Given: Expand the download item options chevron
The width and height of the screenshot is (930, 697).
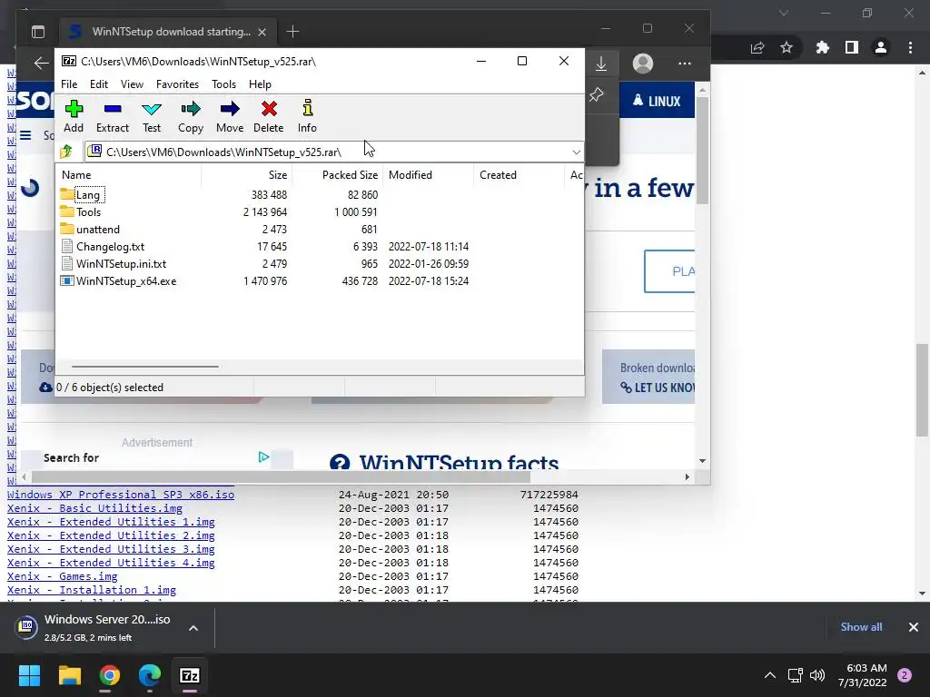Looking at the screenshot, I should [x=193, y=628].
